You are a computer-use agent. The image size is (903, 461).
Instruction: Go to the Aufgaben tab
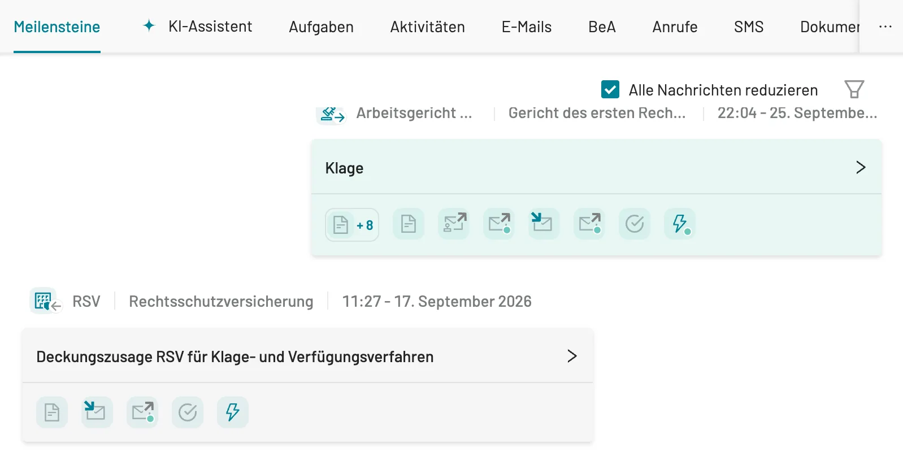[x=321, y=27]
